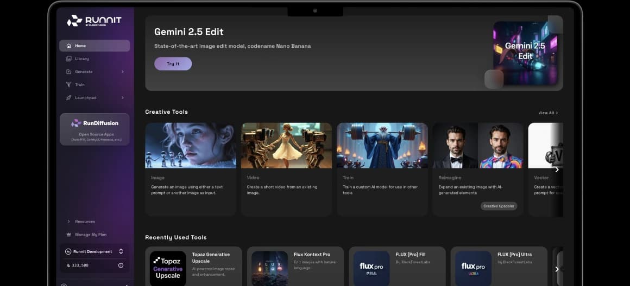Image resolution: width=630 pixels, height=286 pixels.
Task: Click the Try It button
Action: tap(173, 64)
